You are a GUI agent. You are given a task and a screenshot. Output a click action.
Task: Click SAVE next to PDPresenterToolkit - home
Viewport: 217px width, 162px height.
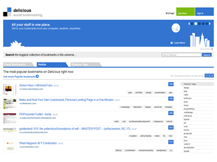point(55,115)
